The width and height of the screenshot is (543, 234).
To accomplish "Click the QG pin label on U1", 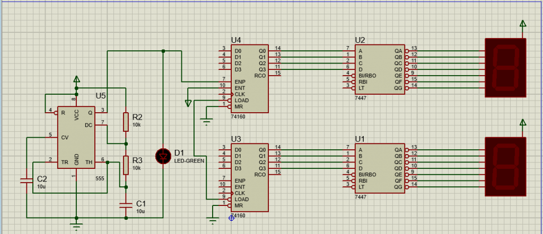I will click(x=398, y=187).
